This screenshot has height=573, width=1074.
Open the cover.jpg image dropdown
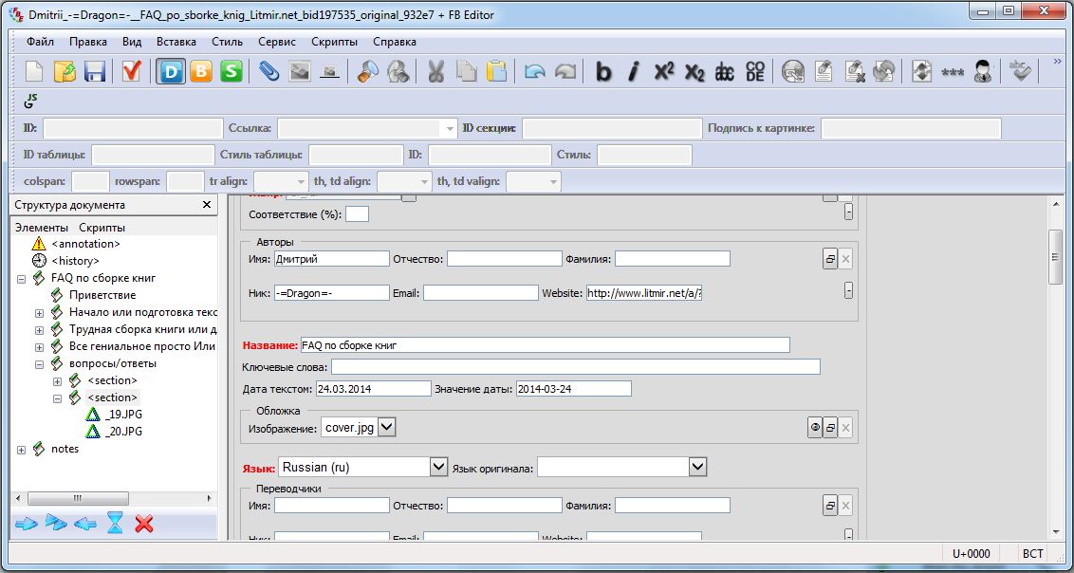[386, 428]
